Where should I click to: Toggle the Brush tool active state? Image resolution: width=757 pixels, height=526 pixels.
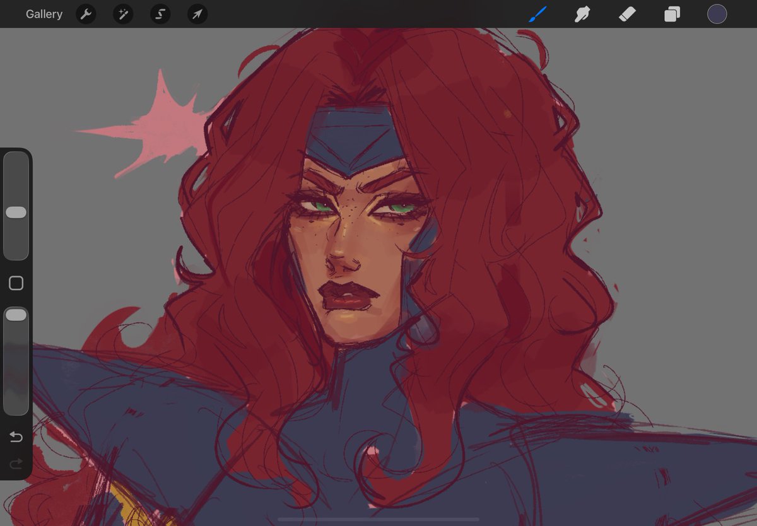(537, 14)
